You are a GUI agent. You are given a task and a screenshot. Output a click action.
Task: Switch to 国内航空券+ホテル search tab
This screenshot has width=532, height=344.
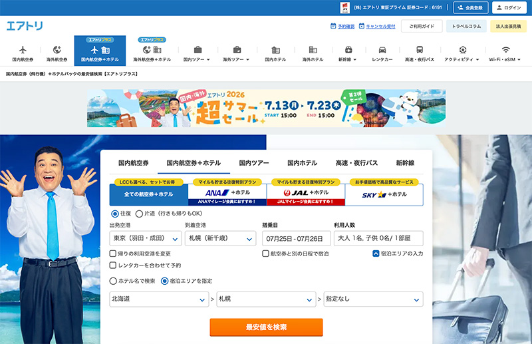(194, 163)
